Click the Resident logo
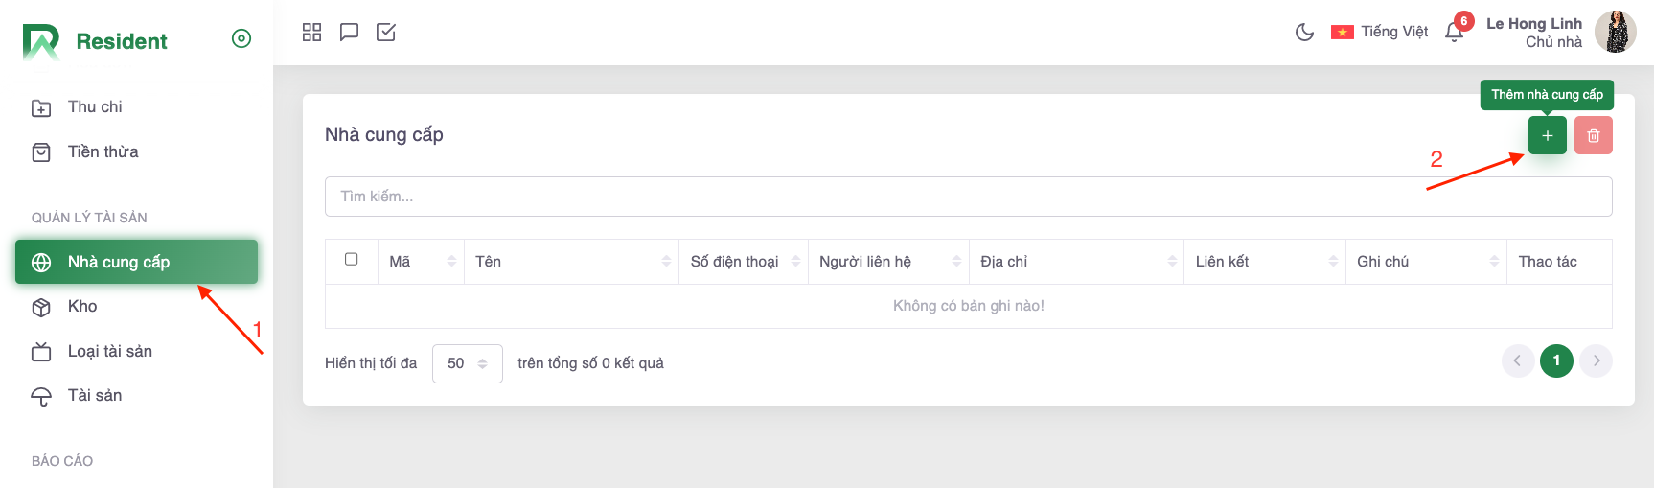The height and width of the screenshot is (488, 1654). coord(95,41)
